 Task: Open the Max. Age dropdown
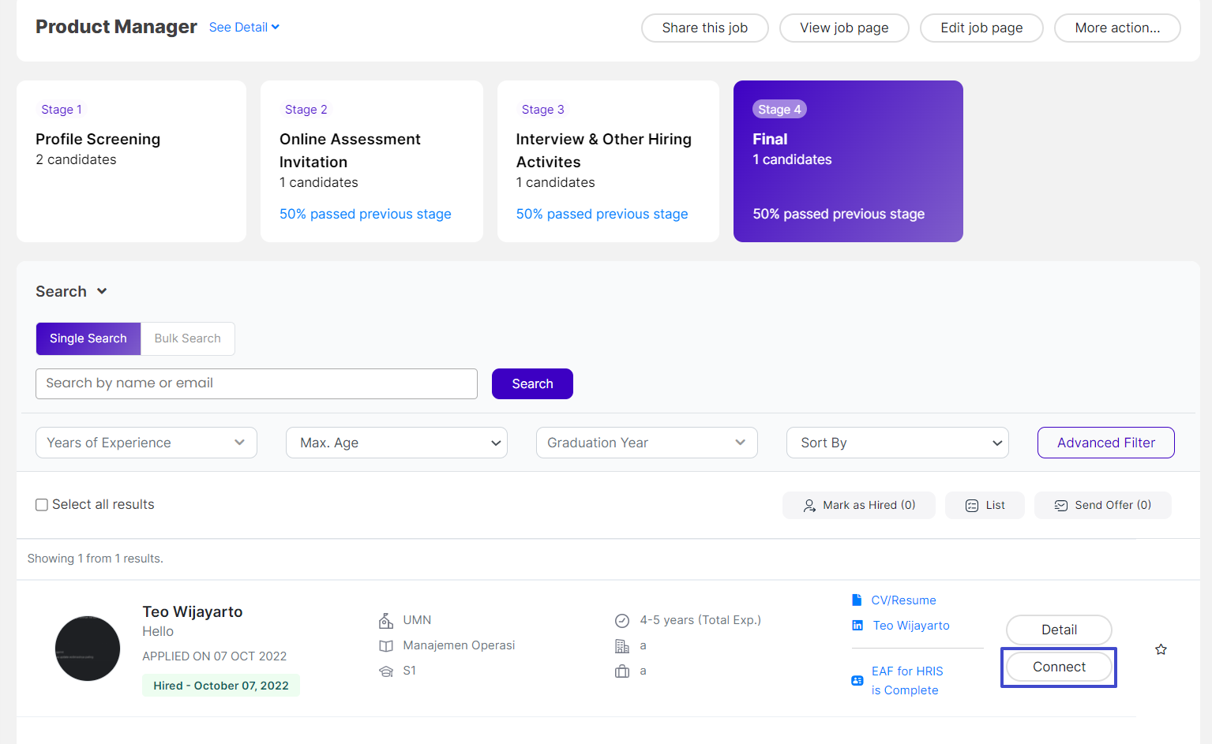(396, 443)
